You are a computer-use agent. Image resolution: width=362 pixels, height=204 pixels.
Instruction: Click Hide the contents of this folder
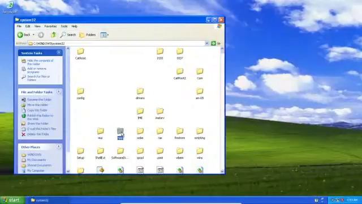tap(40, 62)
